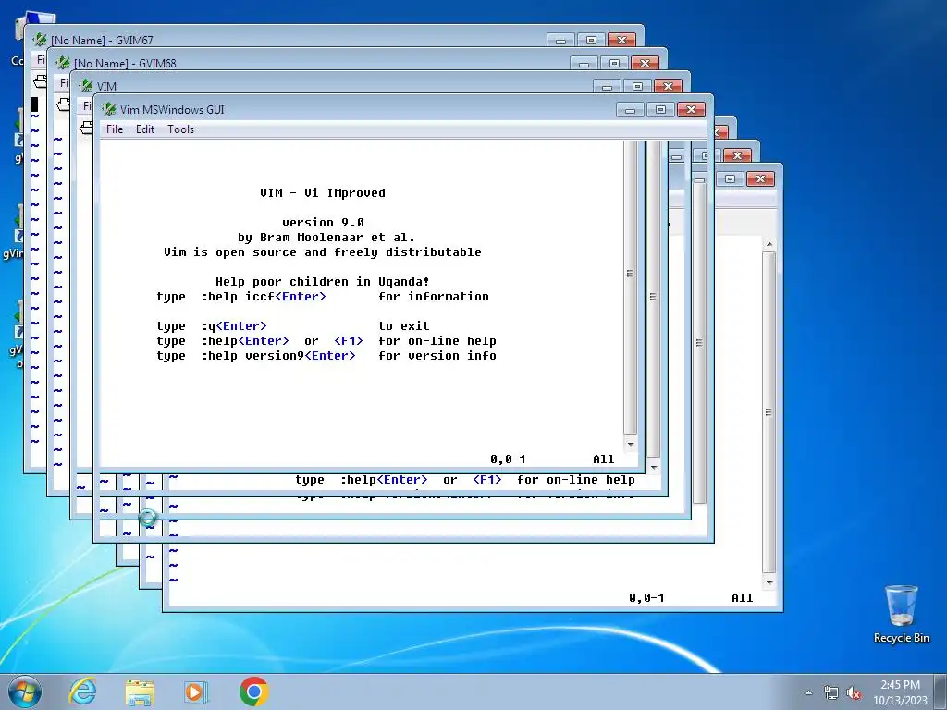
Task: Click scroll up arrow of the backmost right window
Action: coord(769,244)
